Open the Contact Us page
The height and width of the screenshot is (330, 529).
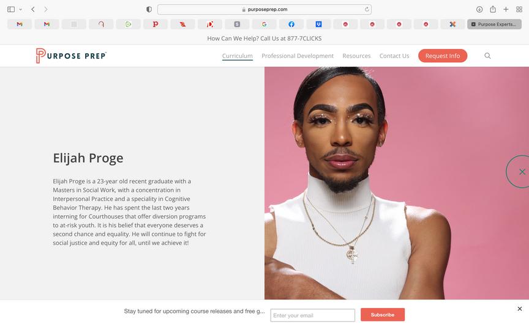[x=394, y=56]
